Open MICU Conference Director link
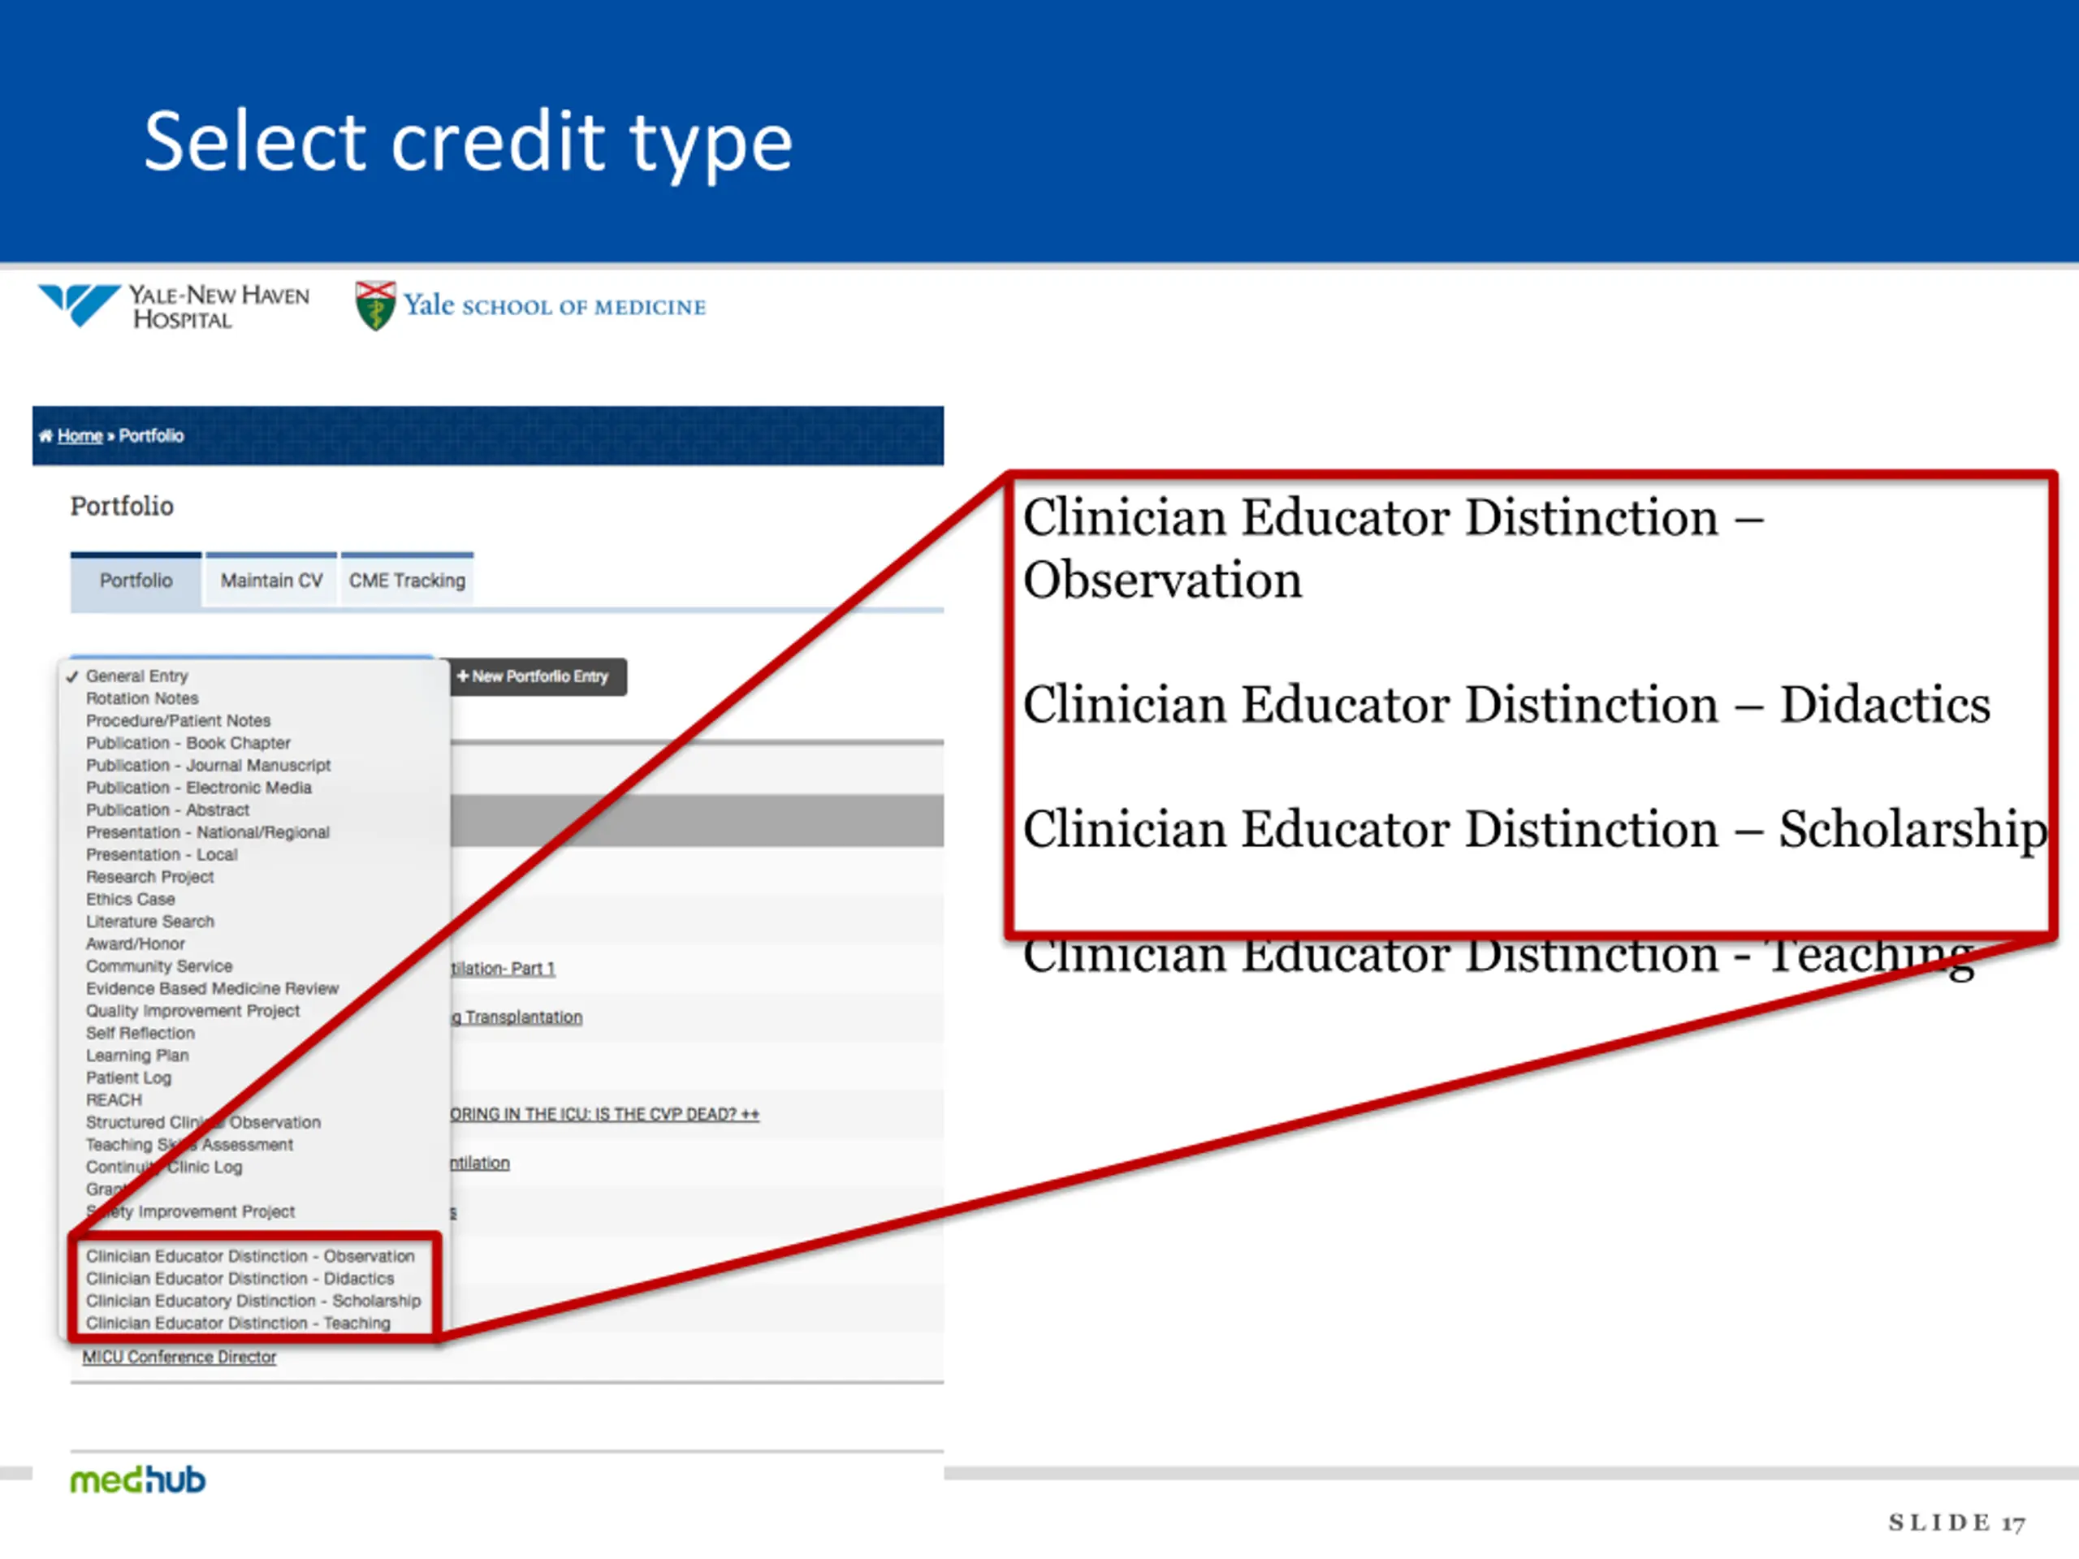Viewport: 2079px width, 1559px height. 179,1358
